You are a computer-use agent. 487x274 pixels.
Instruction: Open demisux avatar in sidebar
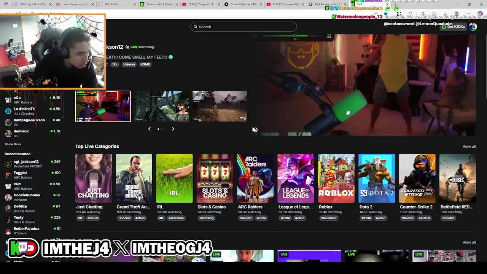tap(8, 133)
